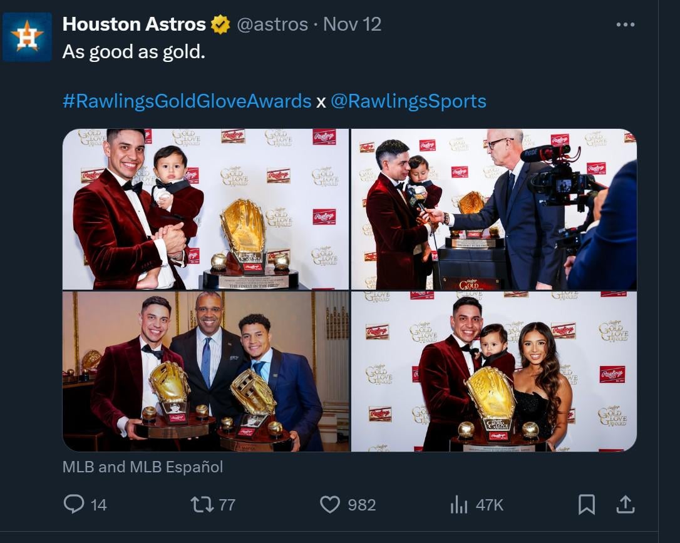Visit the @RawlingsSports mention
Image resolution: width=680 pixels, height=543 pixels.
click(x=408, y=101)
